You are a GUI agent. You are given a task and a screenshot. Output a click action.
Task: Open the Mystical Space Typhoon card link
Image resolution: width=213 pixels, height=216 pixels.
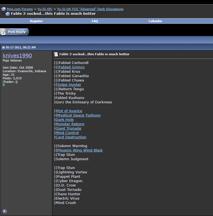79,115
